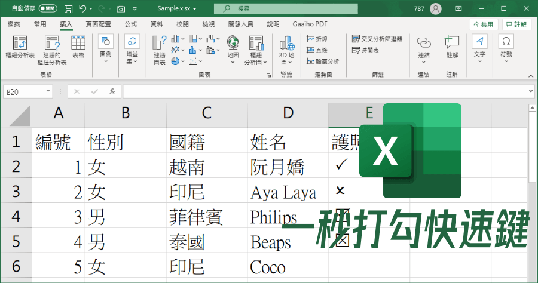Insert a combo chart
Screen dimensions: 538x283
coord(213,50)
